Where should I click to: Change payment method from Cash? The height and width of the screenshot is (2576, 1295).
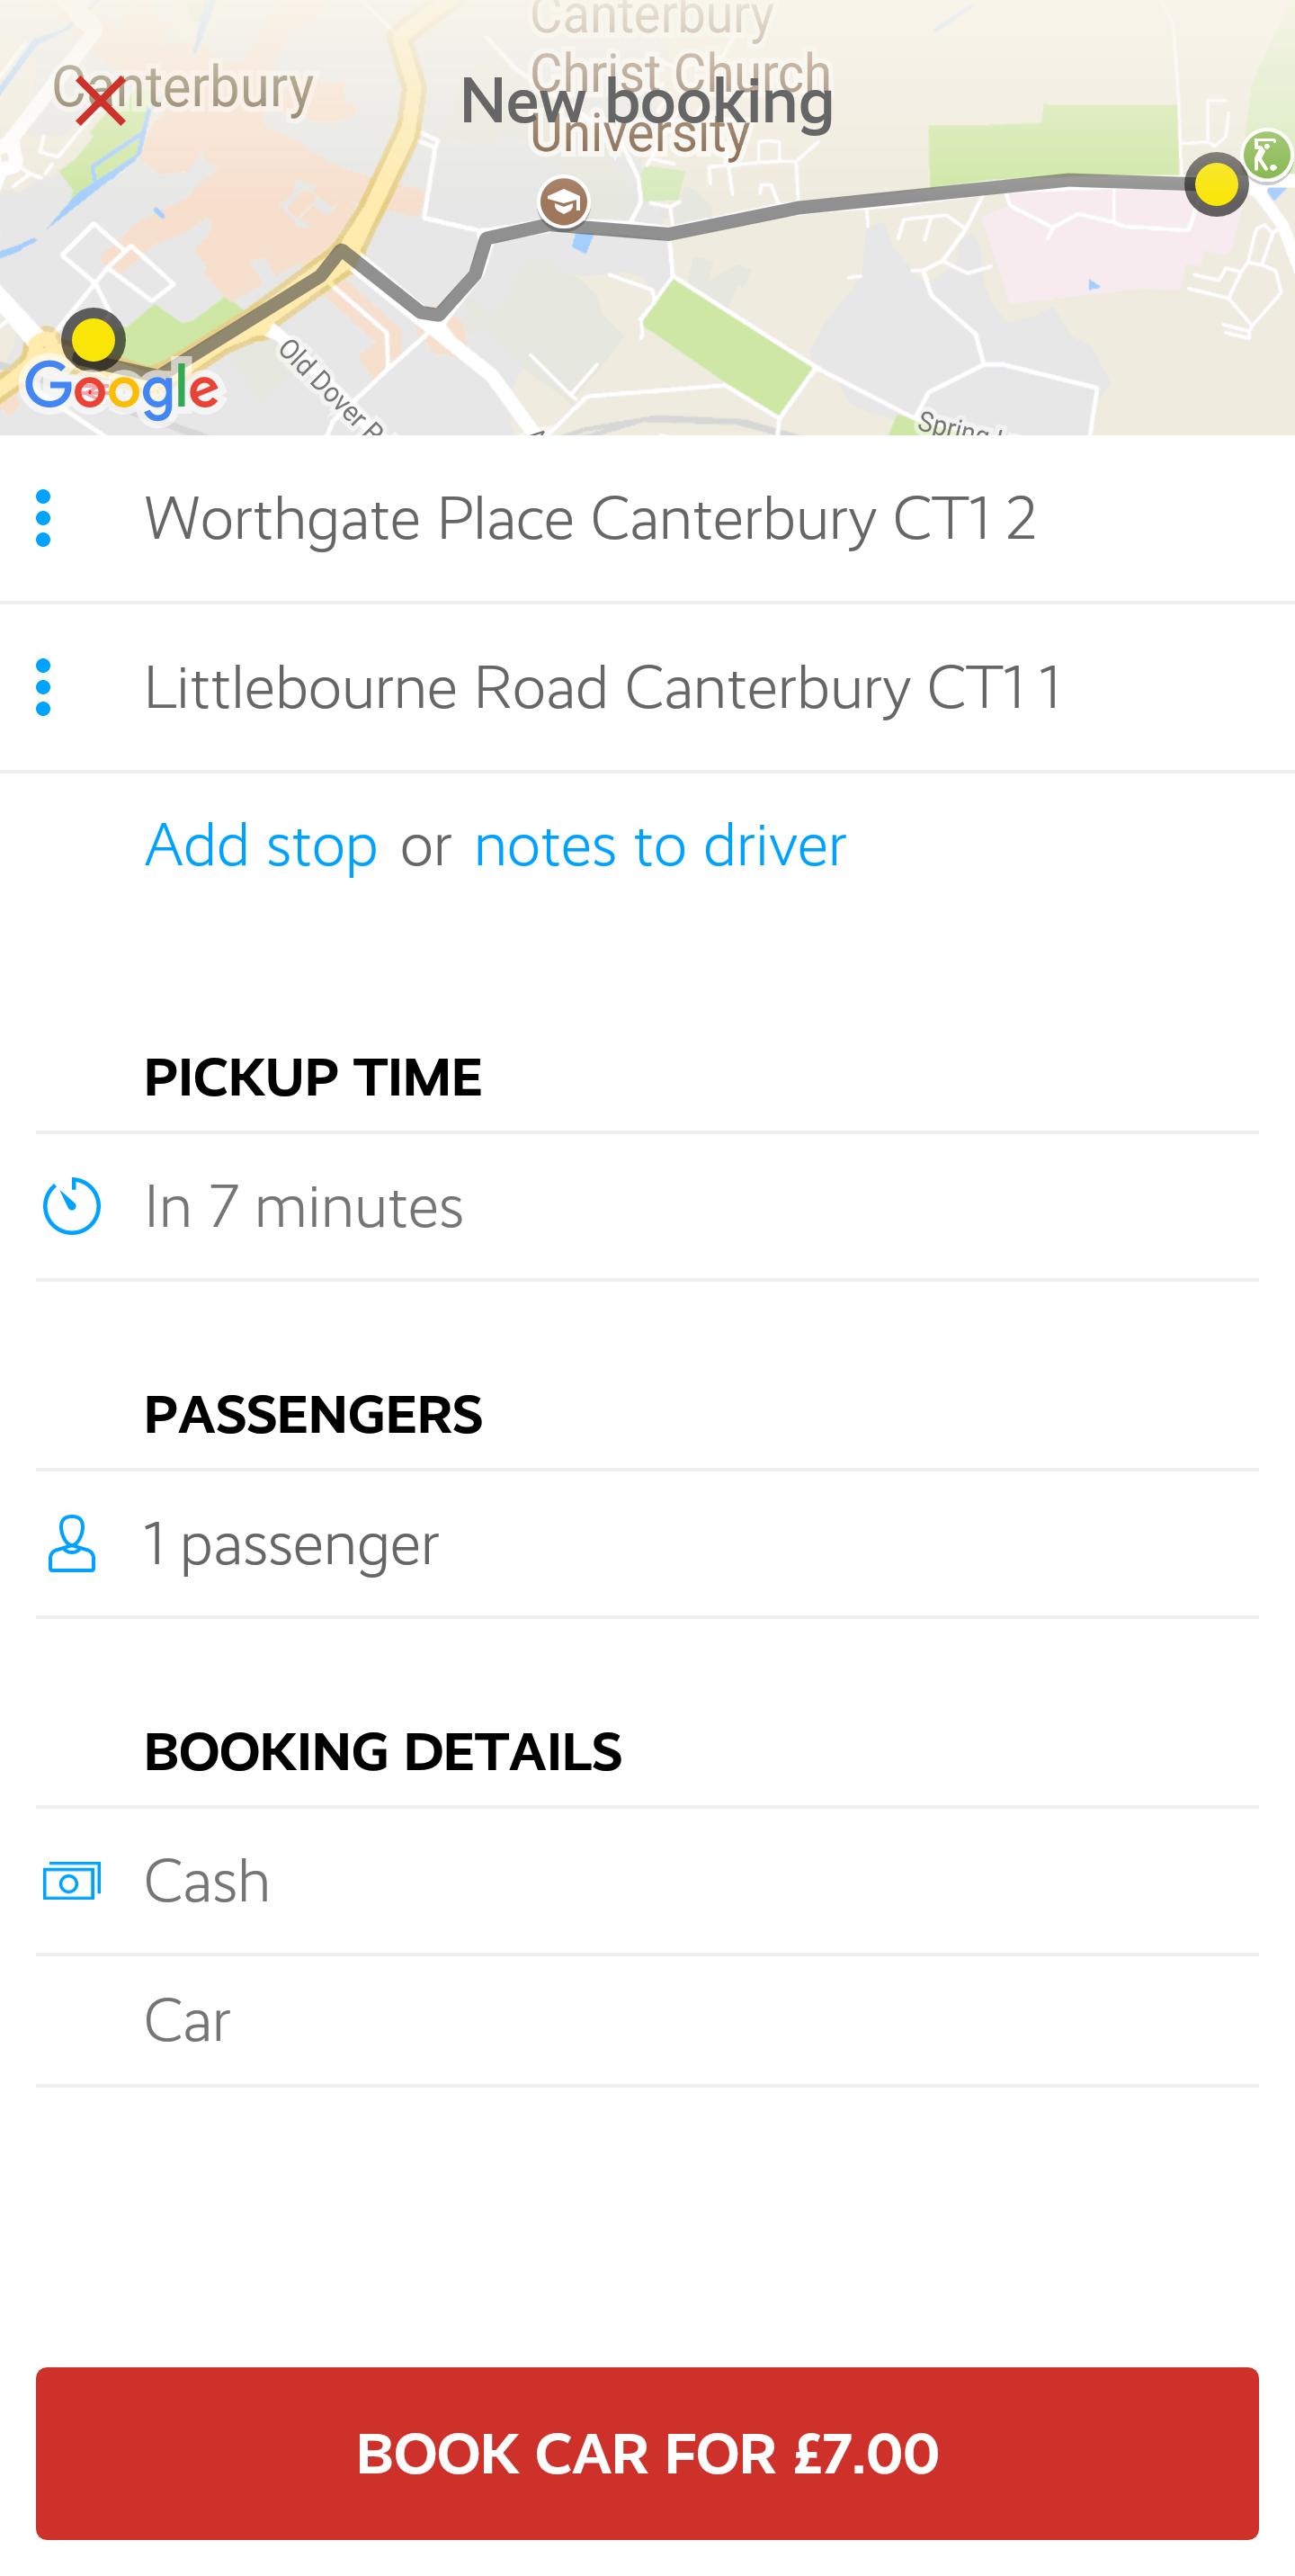(648, 1881)
